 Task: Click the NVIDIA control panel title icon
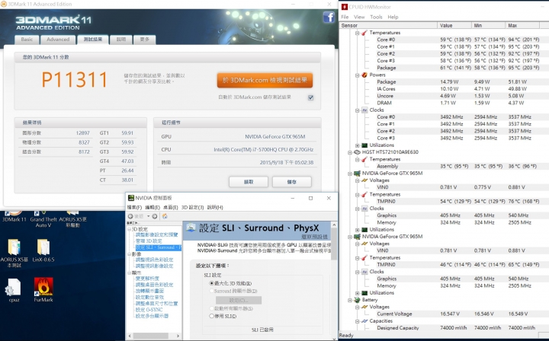click(131, 198)
